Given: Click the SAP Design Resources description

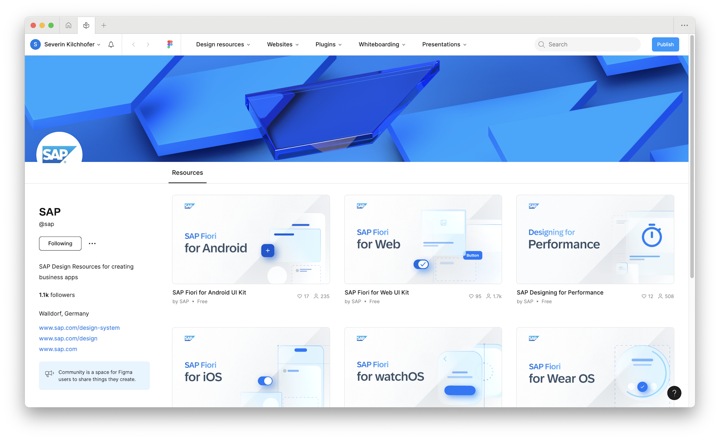Looking at the screenshot, I should [86, 272].
